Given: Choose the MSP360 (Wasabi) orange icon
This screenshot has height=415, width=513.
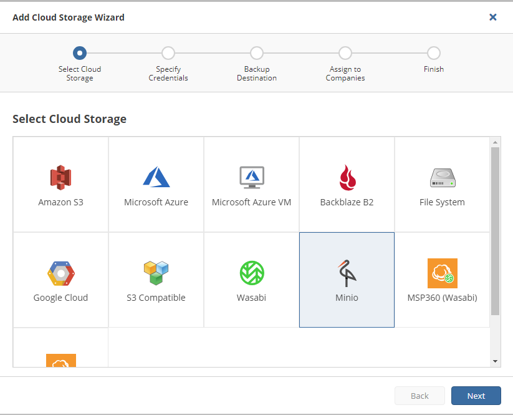Looking at the screenshot, I should 443,273.
